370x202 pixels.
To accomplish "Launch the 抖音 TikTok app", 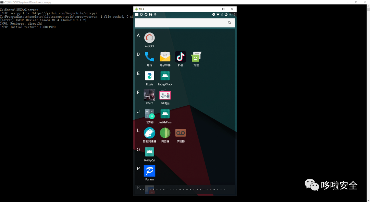I will [x=181, y=59].
